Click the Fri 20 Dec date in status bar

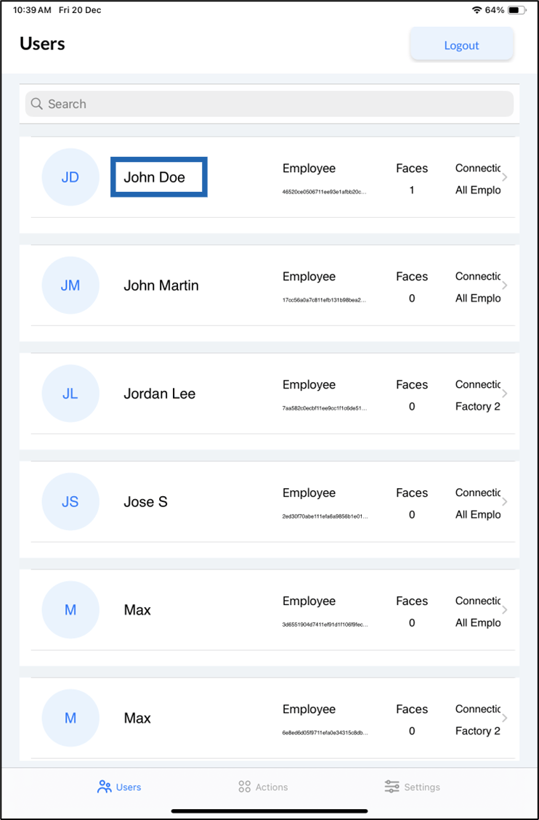(80, 10)
